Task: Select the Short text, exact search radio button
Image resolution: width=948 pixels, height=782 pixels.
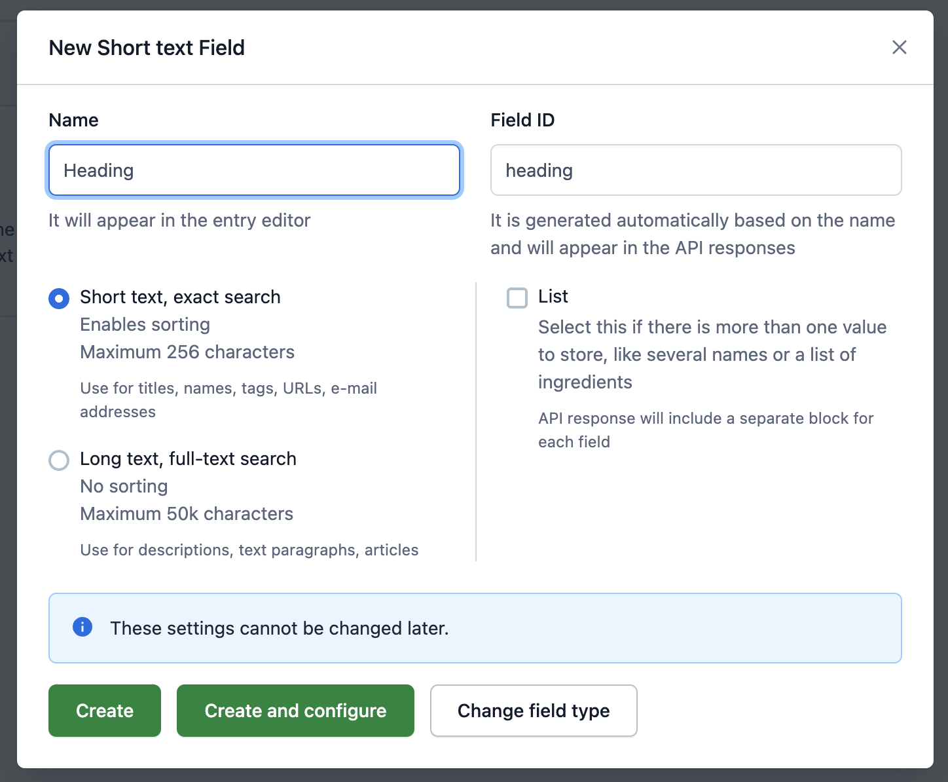Action: (59, 299)
